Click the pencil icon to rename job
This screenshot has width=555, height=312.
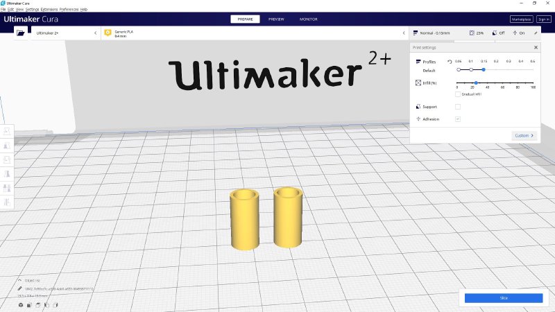[x=20, y=288]
